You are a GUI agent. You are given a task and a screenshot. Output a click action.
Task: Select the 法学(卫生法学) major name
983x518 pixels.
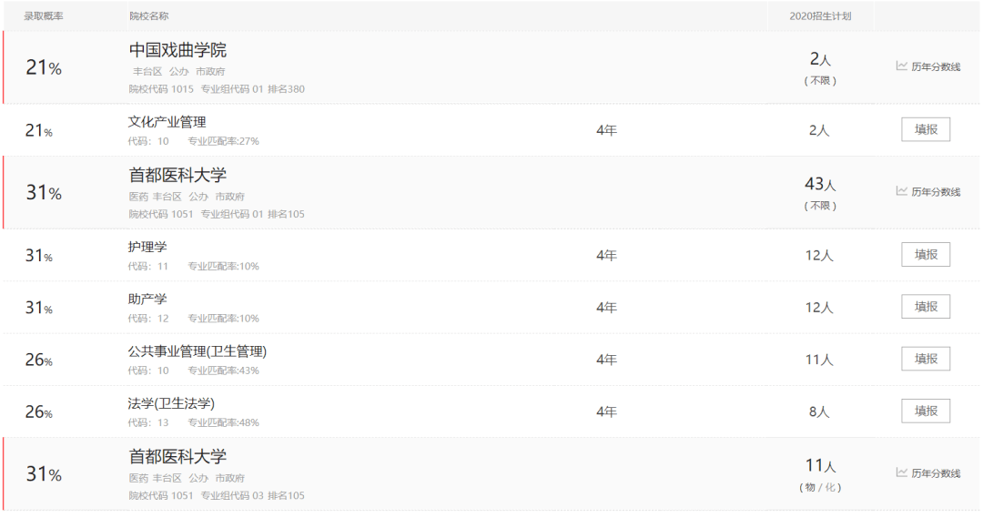[x=171, y=403]
